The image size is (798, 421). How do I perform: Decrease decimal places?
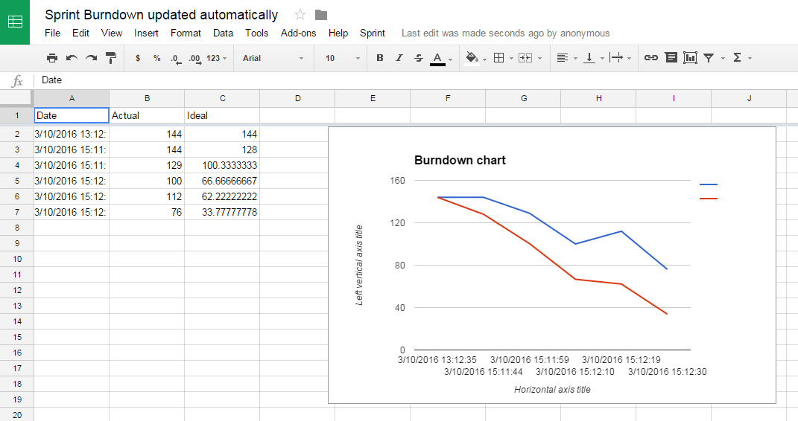pos(176,59)
